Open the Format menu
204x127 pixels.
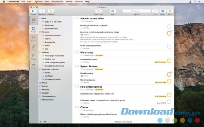coord(69,2)
